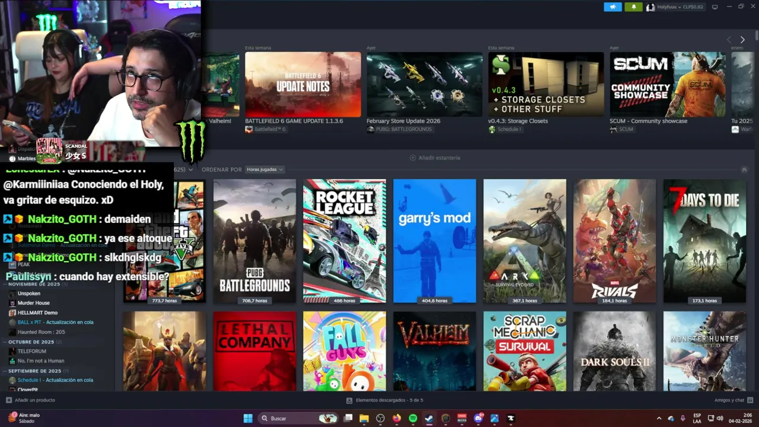Screen dimensions: 759x427
Task: Switch to Big Picture mode icon
Action: coord(715,7)
